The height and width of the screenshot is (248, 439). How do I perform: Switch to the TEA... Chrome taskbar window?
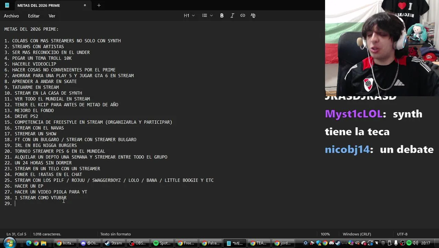point(259,243)
